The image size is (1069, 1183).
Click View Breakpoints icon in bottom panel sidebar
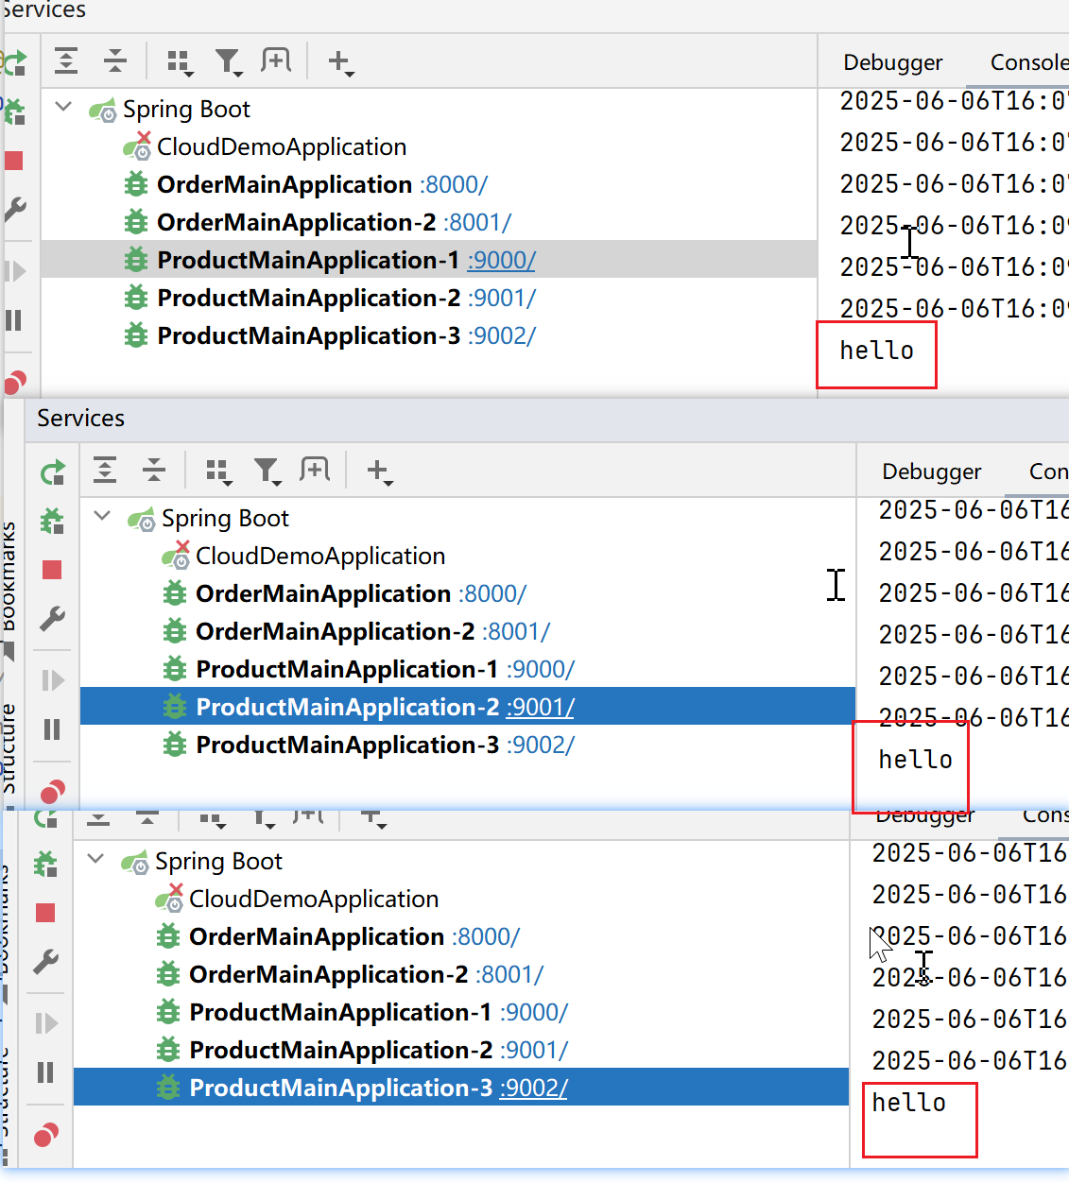45,1134
